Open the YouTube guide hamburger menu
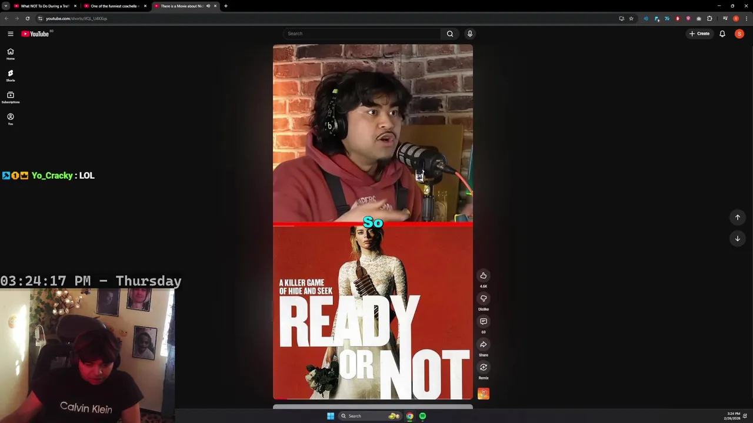This screenshot has width=753, height=423. tap(10, 33)
